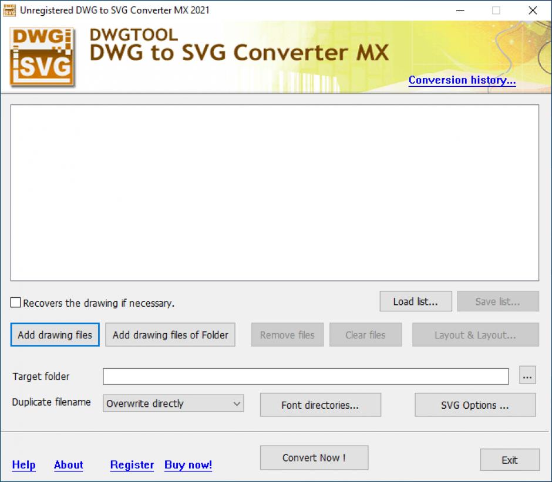552x482 pixels.
Task: Minimize the converter window
Action: click(x=460, y=11)
